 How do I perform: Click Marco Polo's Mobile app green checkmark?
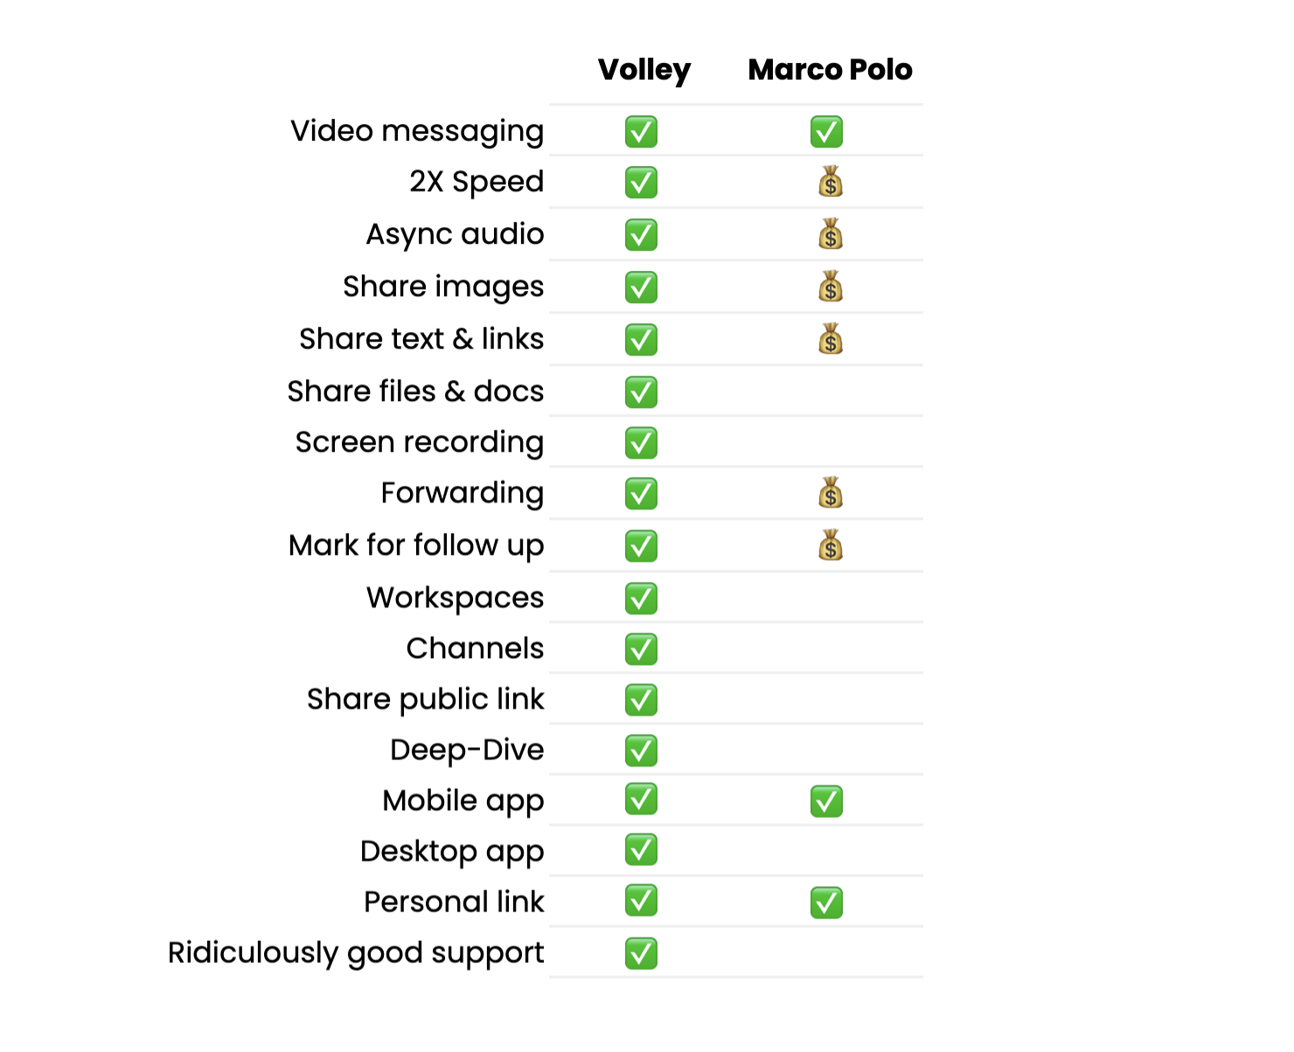(826, 801)
